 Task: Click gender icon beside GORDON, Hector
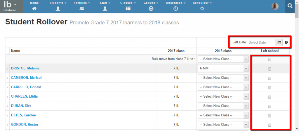pos(7,125)
